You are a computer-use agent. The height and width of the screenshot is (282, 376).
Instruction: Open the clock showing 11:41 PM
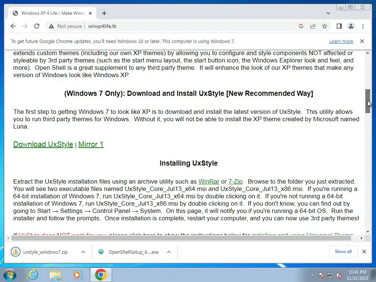[357, 275]
